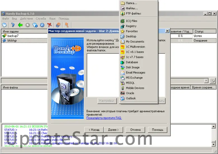The width and height of the screenshot is (218, 154).
Task: Click the Имя файла column header
Action: [25, 87]
